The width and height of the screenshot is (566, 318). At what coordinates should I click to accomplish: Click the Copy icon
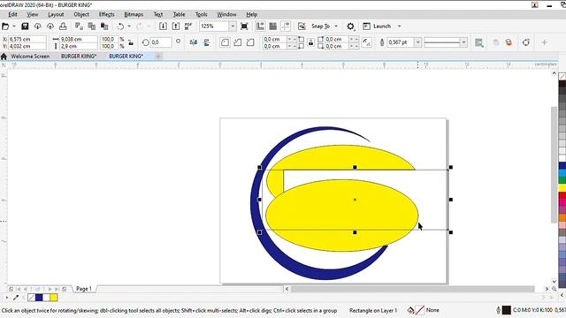[x=92, y=26]
